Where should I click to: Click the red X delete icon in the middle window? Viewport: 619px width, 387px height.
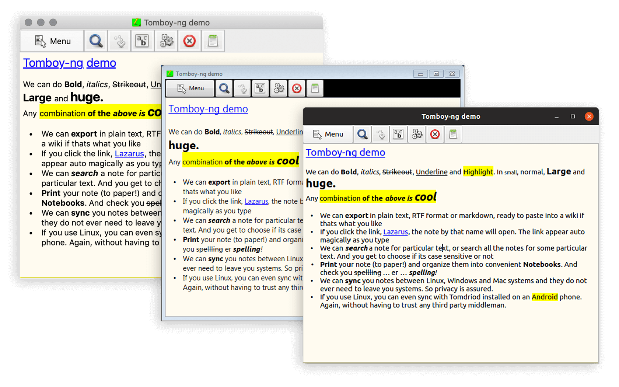point(297,88)
